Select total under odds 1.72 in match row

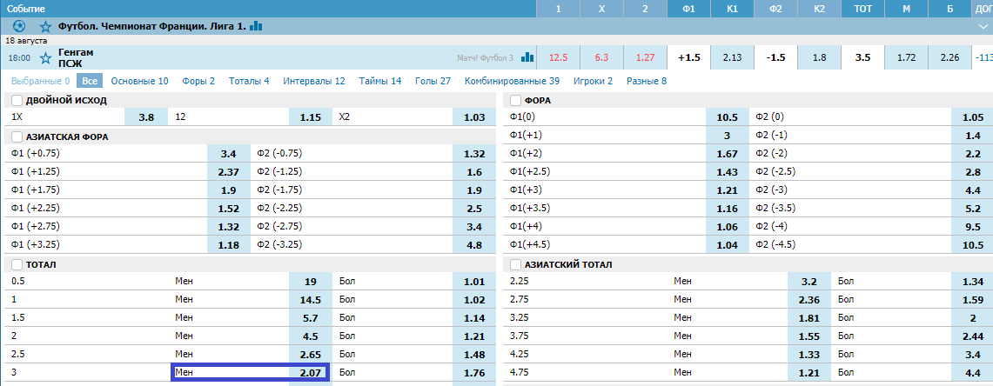(x=906, y=57)
